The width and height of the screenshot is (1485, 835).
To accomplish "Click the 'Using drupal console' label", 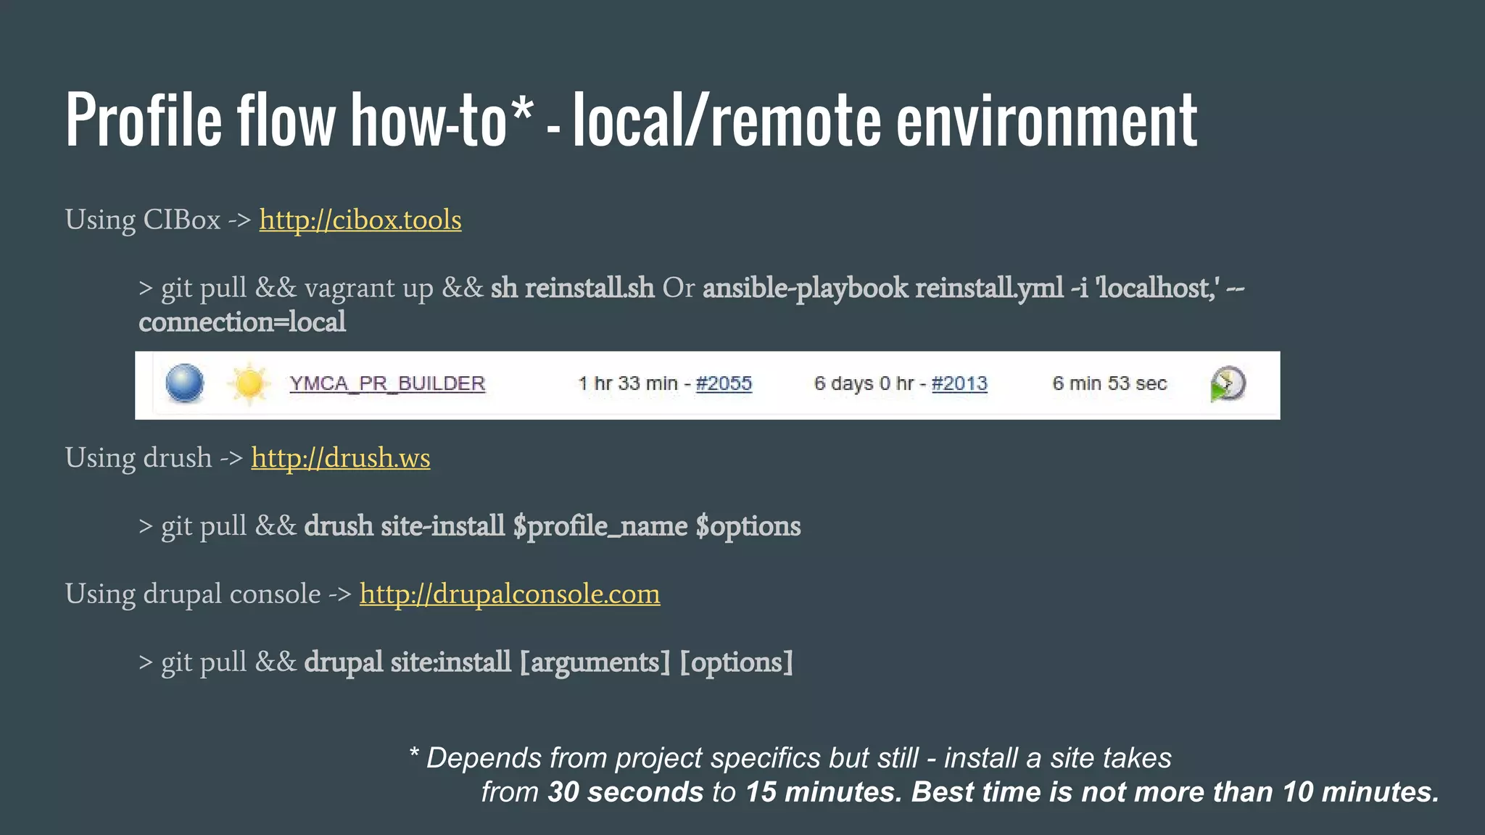I will [193, 594].
